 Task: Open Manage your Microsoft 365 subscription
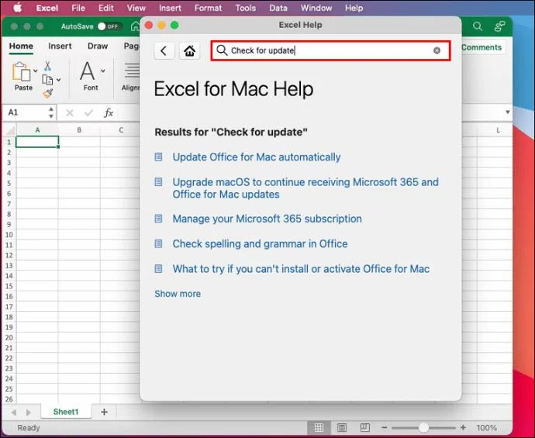[267, 219]
